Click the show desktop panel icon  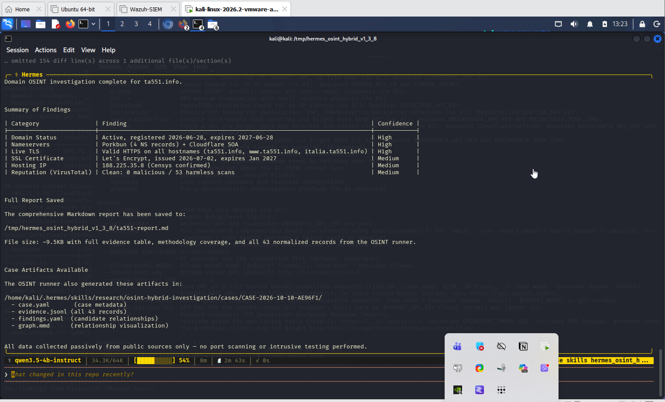click(x=26, y=24)
